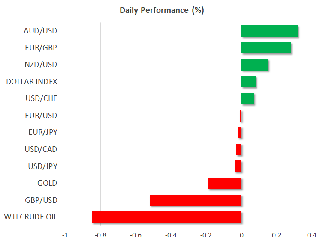Select the USD/CHF green bar
This screenshot has height=243, width=323.
coord(248,99)
